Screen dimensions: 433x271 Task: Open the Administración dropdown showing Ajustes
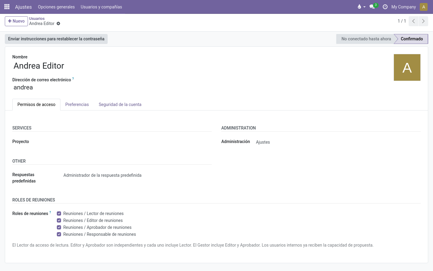[338, 142]
